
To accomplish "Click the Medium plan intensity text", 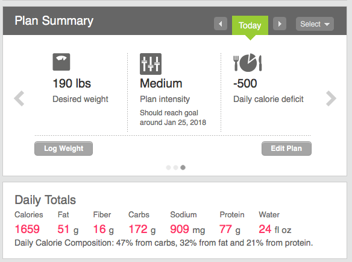I will [161, 83].
